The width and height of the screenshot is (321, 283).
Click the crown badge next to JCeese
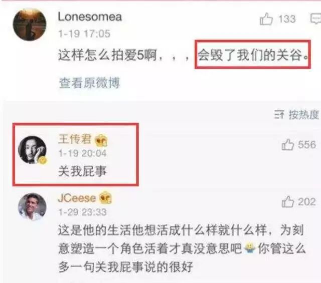point(105,197)
